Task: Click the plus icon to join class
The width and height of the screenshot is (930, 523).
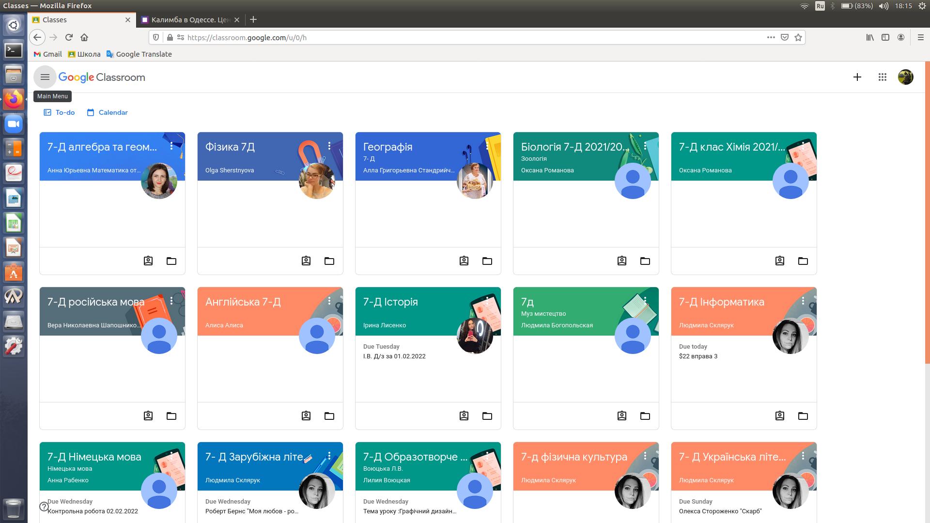Action: pyautogui.click(x=857, y=77)
